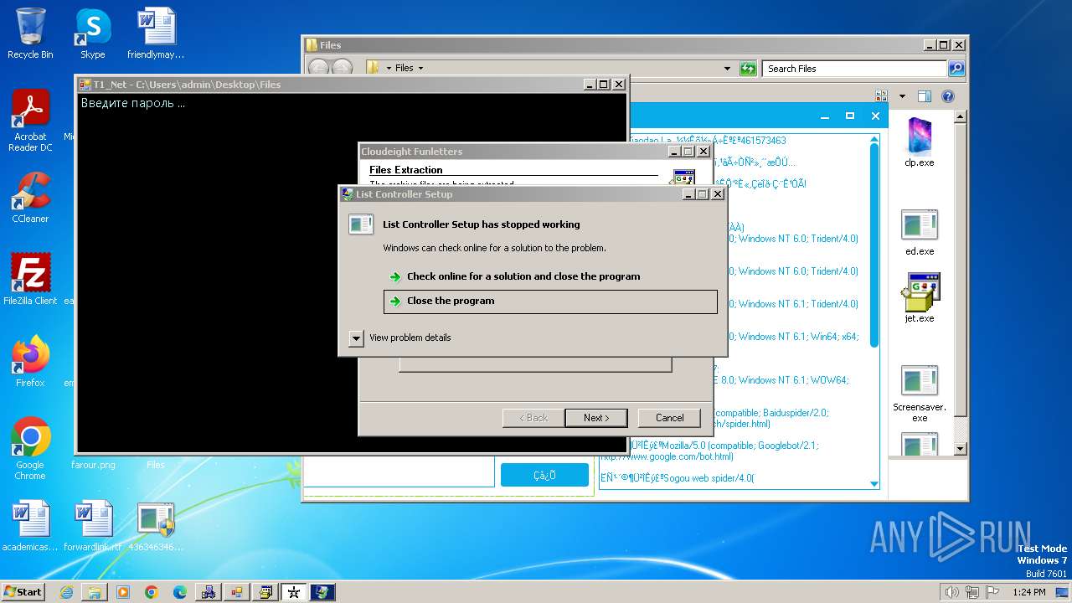Viewport: 1072px width, 603px height.
Task: Click the 'Sogou web spider/4.0' text line
Action: pos(678,478)
